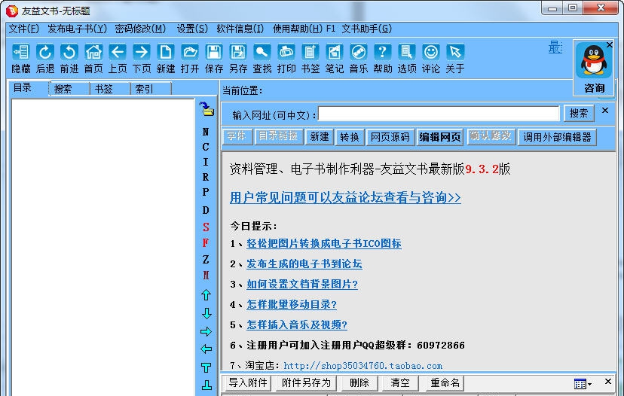Viewport: 624px width, 396px height.
Task: Select the 目录 tab
Action: click(29, 88)
